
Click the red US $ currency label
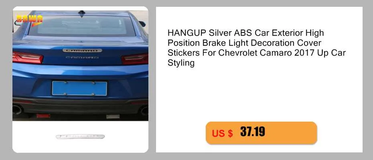pos(222,133)
